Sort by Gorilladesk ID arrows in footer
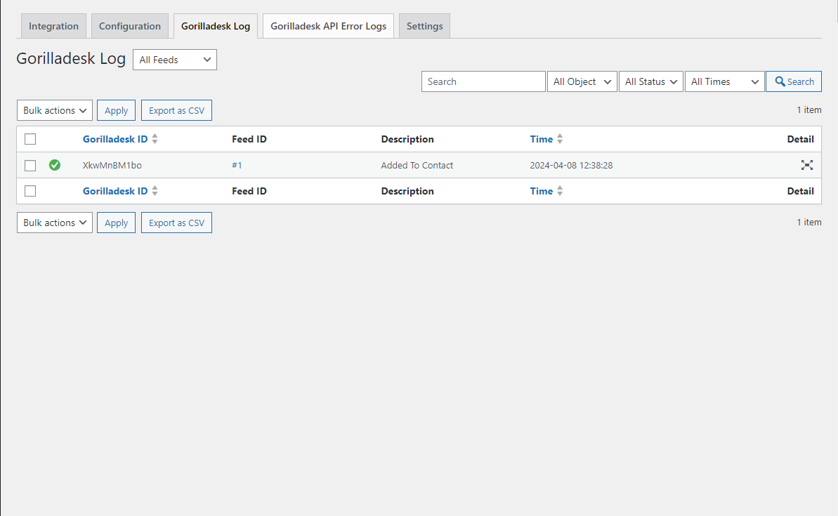Screen dimensions: 838x516 point(155,191)
